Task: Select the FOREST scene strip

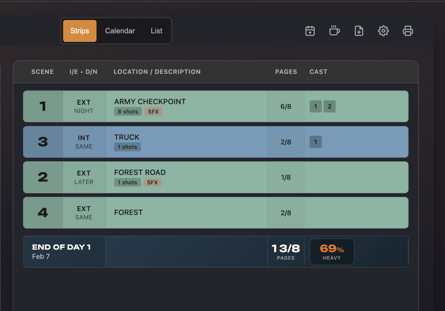Action: click(186, 212)
